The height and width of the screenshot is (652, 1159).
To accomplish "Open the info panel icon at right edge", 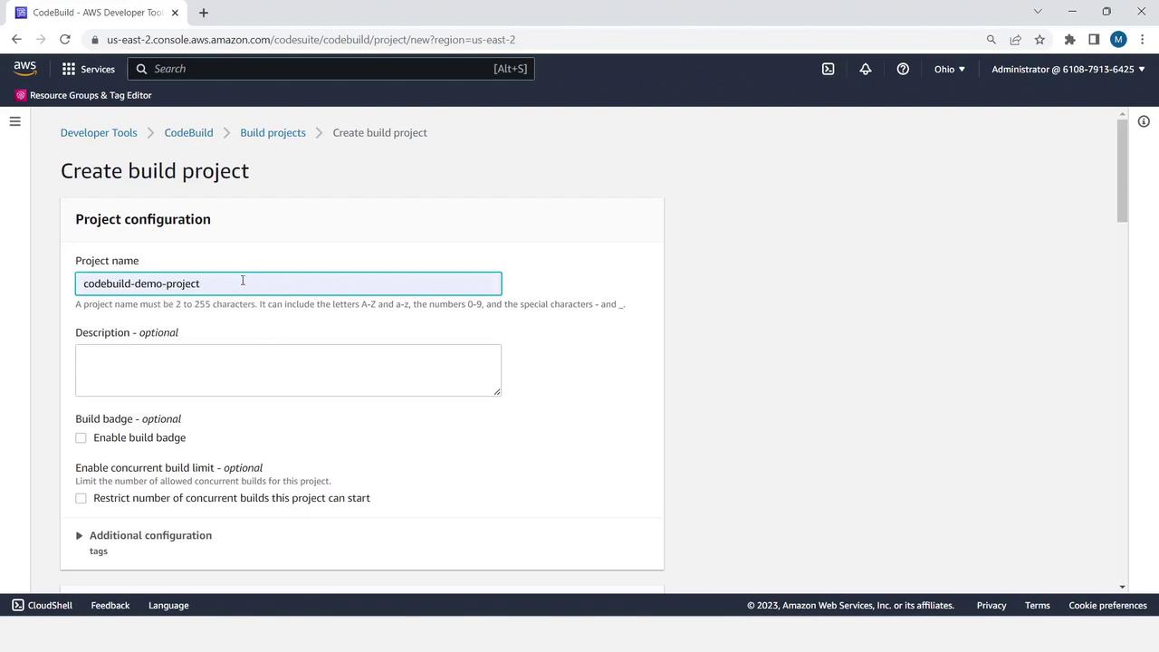I will 1144,121.
